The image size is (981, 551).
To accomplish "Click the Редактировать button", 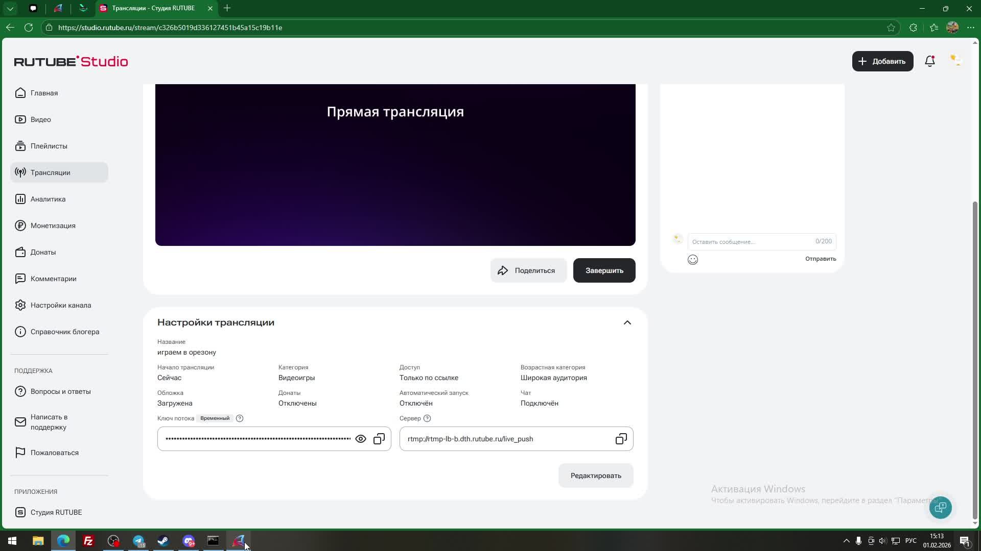I will point(596,475).
